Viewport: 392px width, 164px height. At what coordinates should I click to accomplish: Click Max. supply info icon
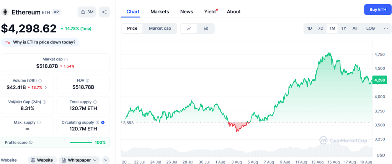coord(39,123)
